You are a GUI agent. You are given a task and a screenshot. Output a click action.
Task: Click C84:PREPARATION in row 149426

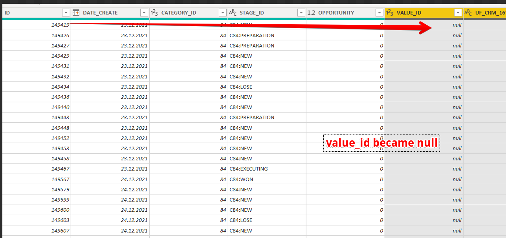pyautogui.click(x=252, y=35)
